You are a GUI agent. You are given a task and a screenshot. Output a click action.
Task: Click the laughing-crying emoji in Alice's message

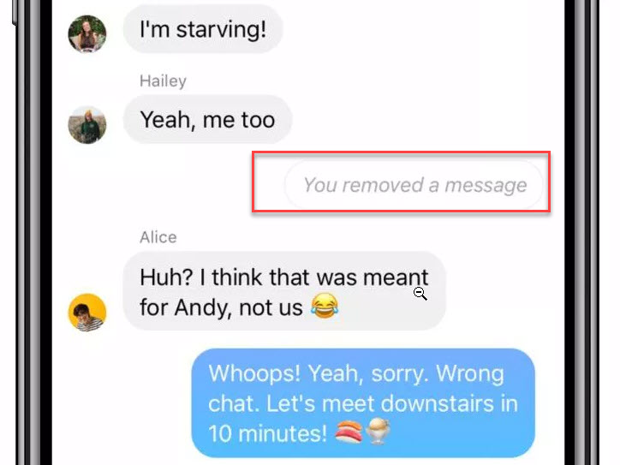325,306
